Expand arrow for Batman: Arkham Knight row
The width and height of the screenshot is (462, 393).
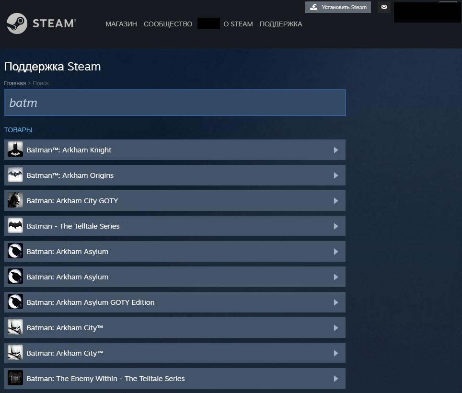(x=336, y=150)
